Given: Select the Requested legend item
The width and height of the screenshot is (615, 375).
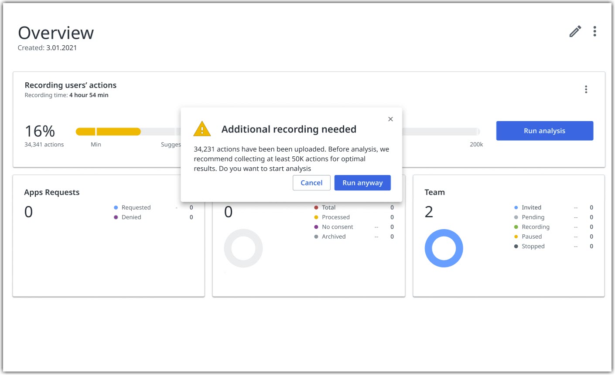Looking at the screenshot, I should tap(132, 208).
